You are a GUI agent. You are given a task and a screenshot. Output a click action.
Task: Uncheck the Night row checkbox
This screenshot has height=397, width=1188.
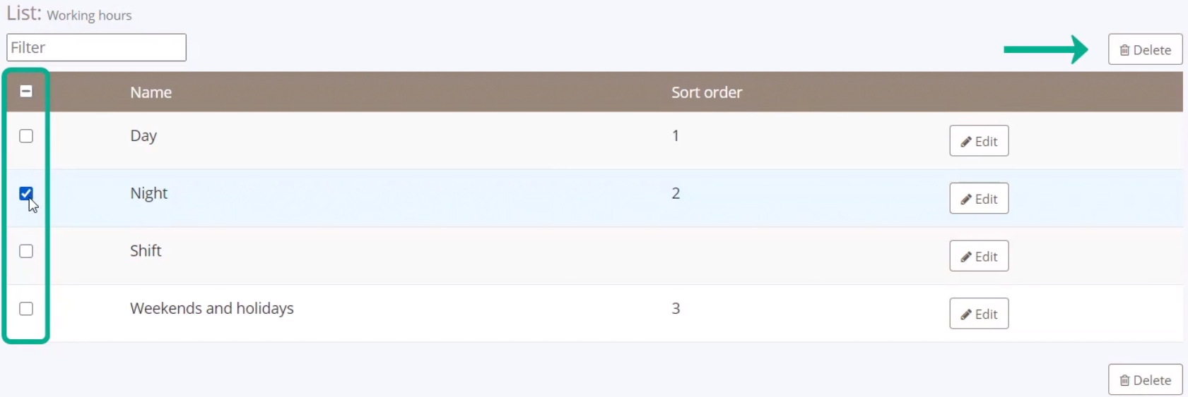pyautogui.click(x=26, y=193)
